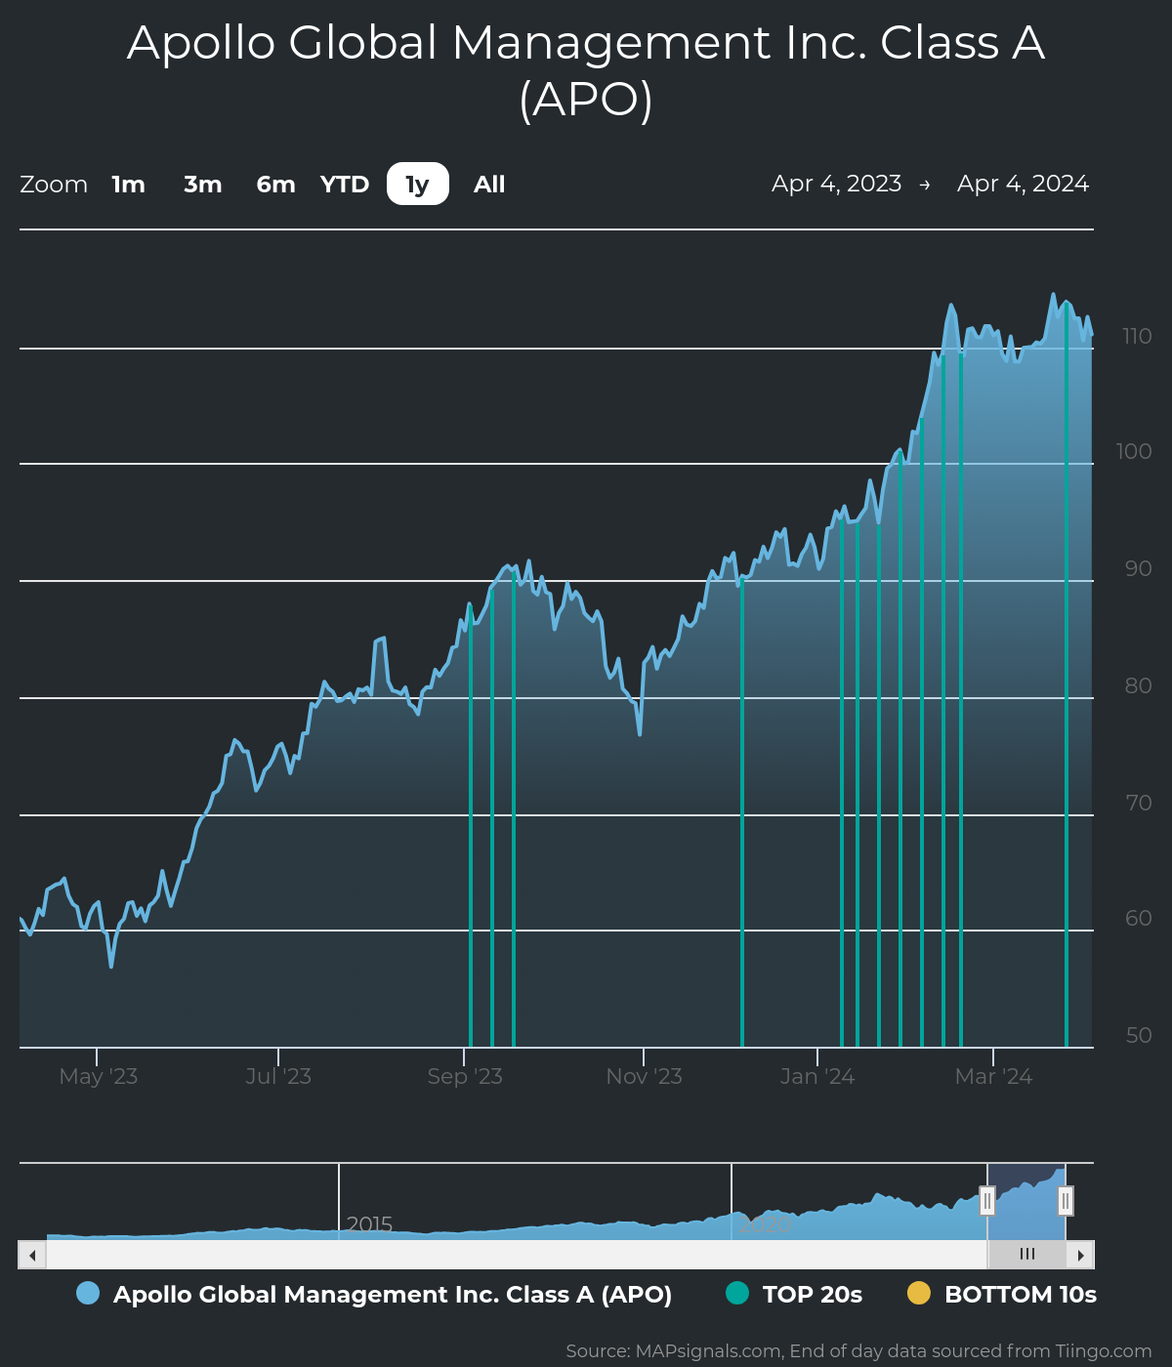Switch zoom to 3m
Screen dimensions: 1172x1367
point(203,185)
